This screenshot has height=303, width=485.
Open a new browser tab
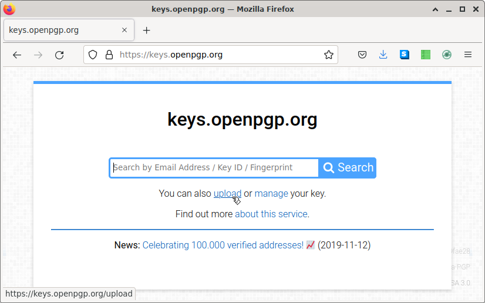point(147,30)
